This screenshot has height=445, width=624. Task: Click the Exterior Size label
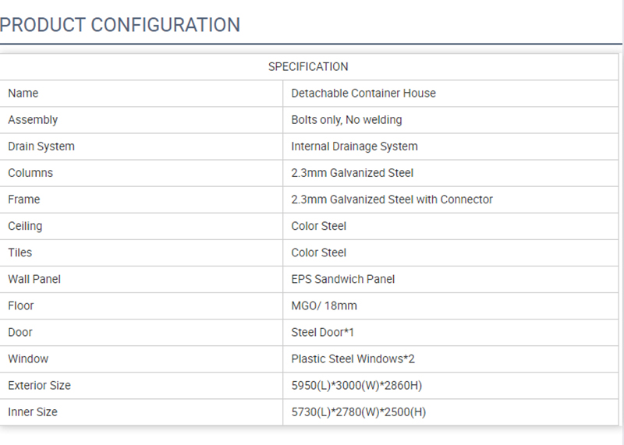click(x=39, y=385)
